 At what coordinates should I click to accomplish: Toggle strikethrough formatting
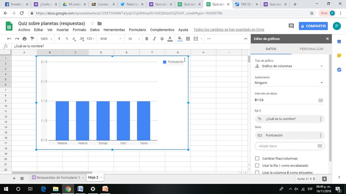tap(162, 39)
